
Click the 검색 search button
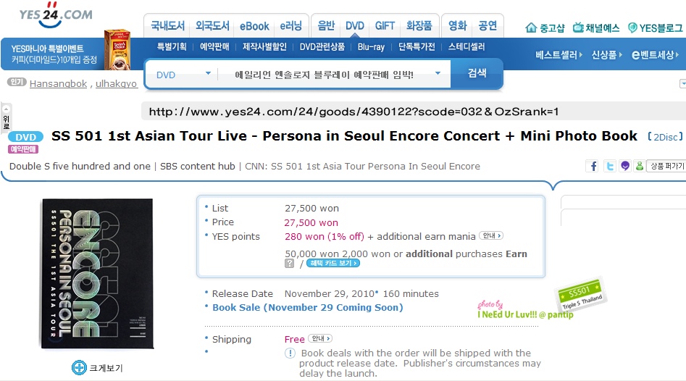pos(477,73)
